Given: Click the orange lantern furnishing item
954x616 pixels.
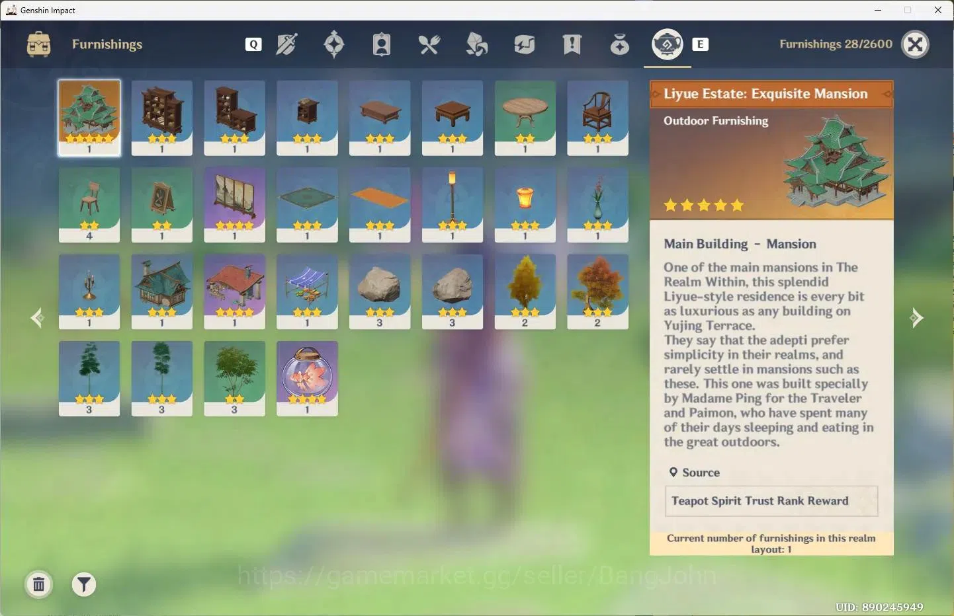Looking at the screenshot, I should [x=525, y=205].
